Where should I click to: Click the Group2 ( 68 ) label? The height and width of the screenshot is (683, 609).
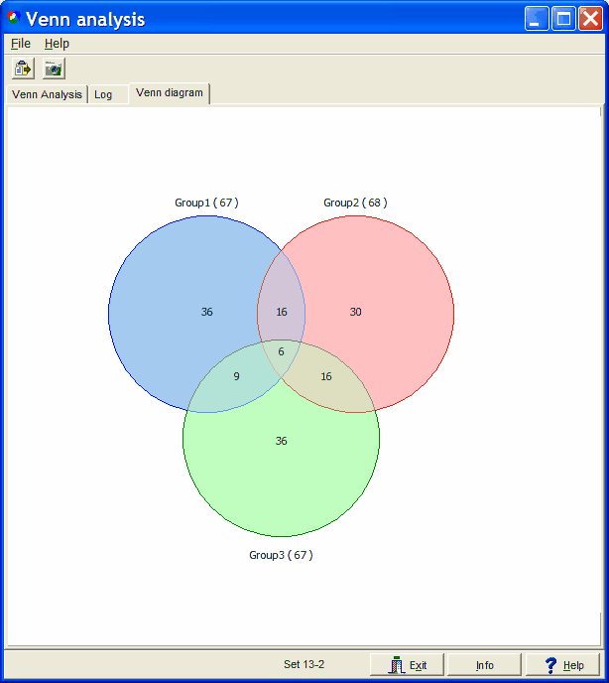(x=355, y=203)
